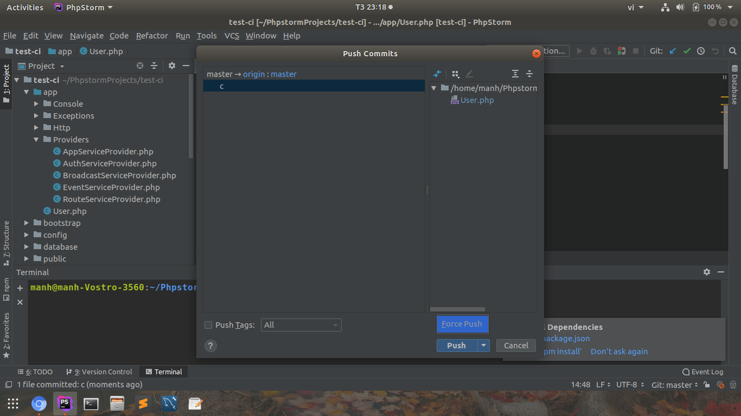Open the Project panel gear settings
The width and height of the screenshot is (741, 416).
pos(172,66)
